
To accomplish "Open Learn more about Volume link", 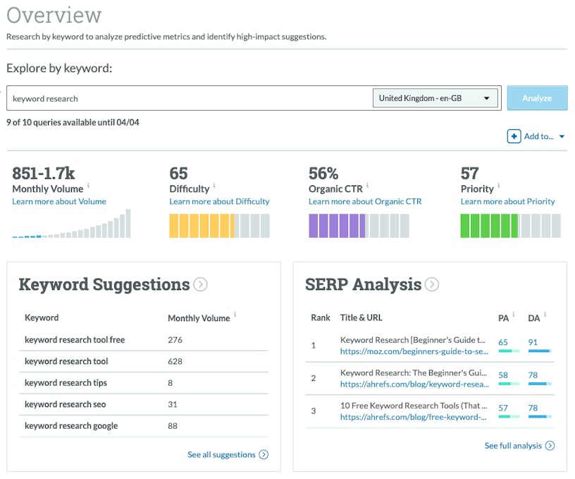I will 59,202.
